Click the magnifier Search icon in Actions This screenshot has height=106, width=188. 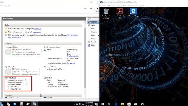[x=89, y=25]
